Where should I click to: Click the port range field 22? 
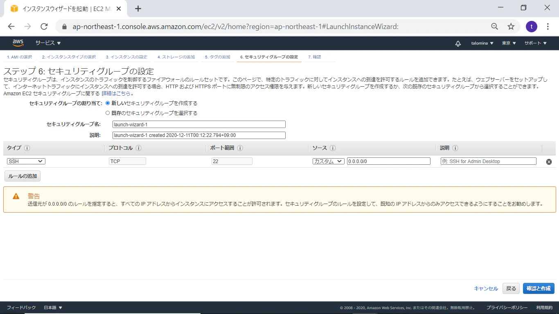click(x=232, y=161)
